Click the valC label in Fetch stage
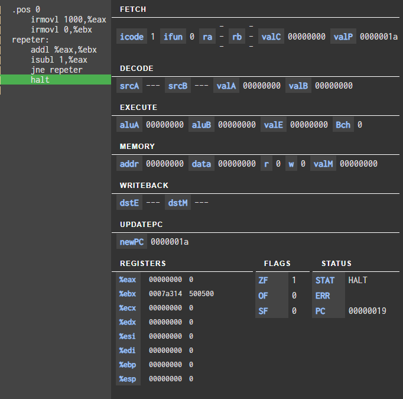403x399 pixels. tap(271, 37)
